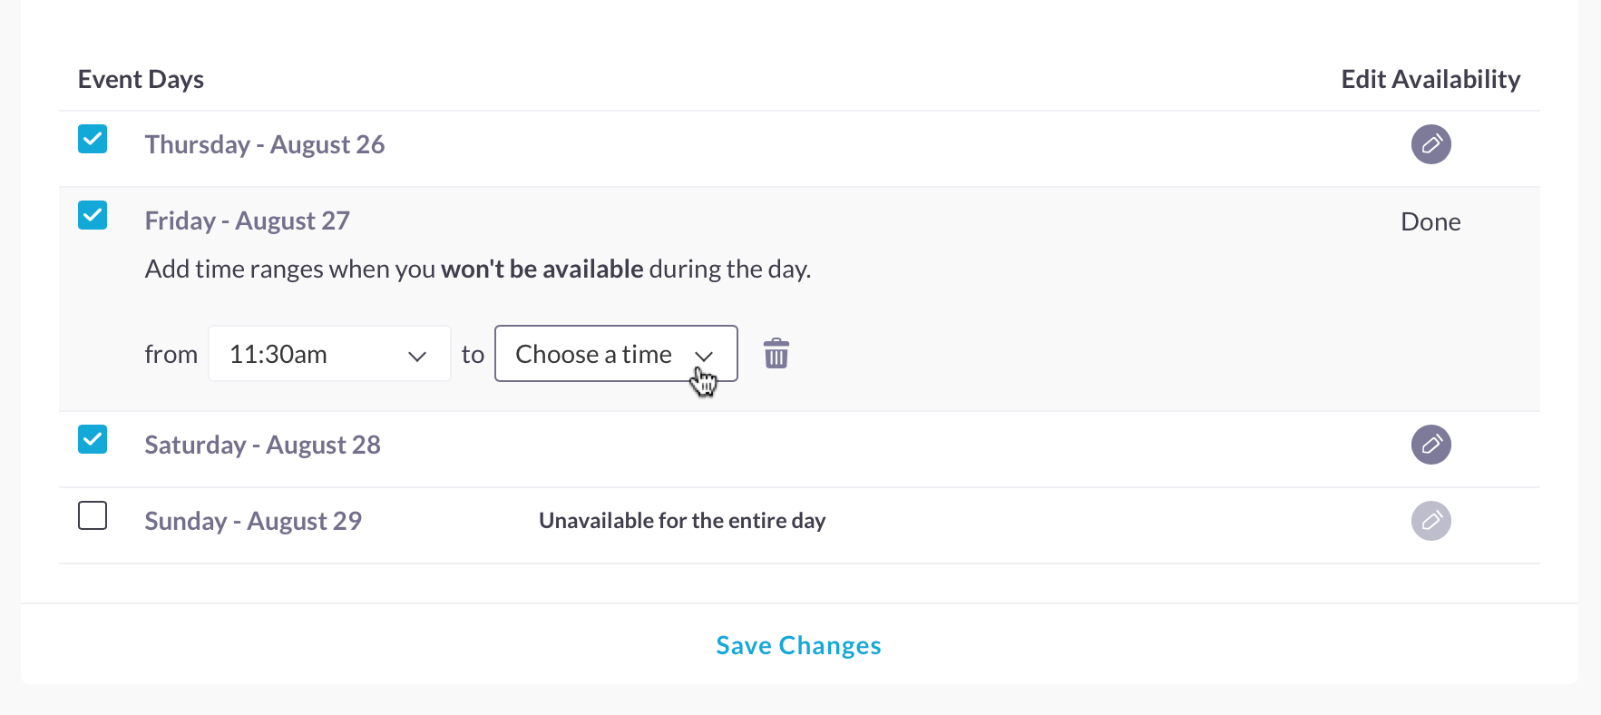Uncheck Friday - August 27 checkbox
Screen dimensions: 1601x715
[x=93, y=216]
